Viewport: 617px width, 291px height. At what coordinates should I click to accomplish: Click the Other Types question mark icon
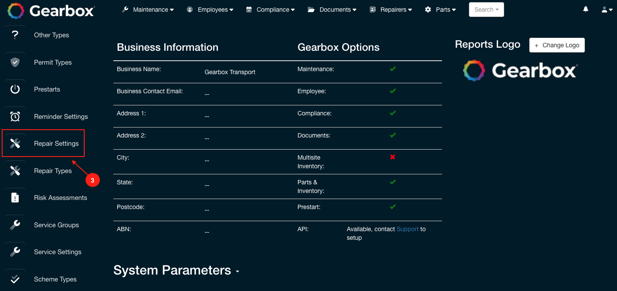point(15,35)
